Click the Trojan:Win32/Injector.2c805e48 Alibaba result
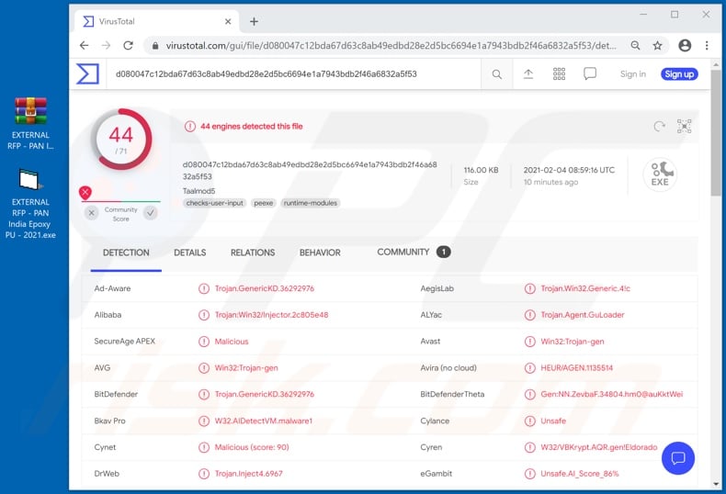Viewport: 726px width, 494px height. point(271,315)
